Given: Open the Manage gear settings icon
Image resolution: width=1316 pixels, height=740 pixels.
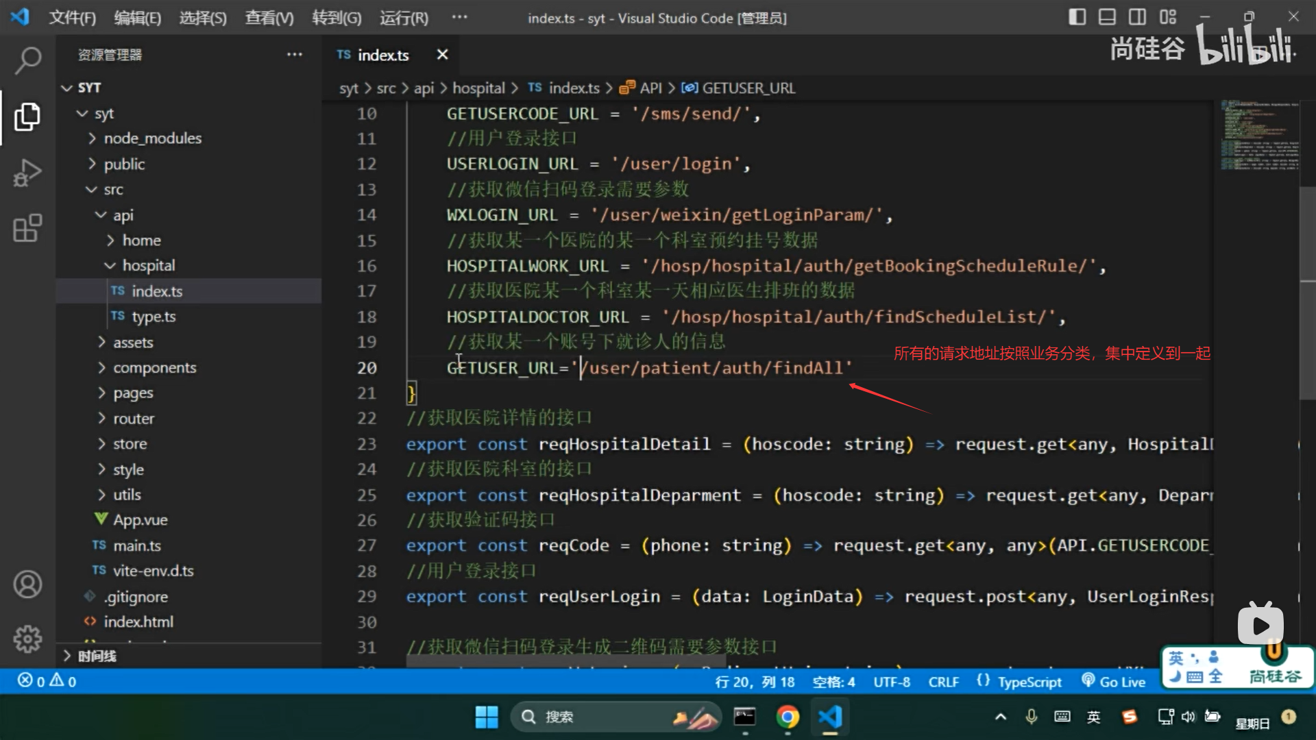Looking at the screenshot, I should pos(27,639).
